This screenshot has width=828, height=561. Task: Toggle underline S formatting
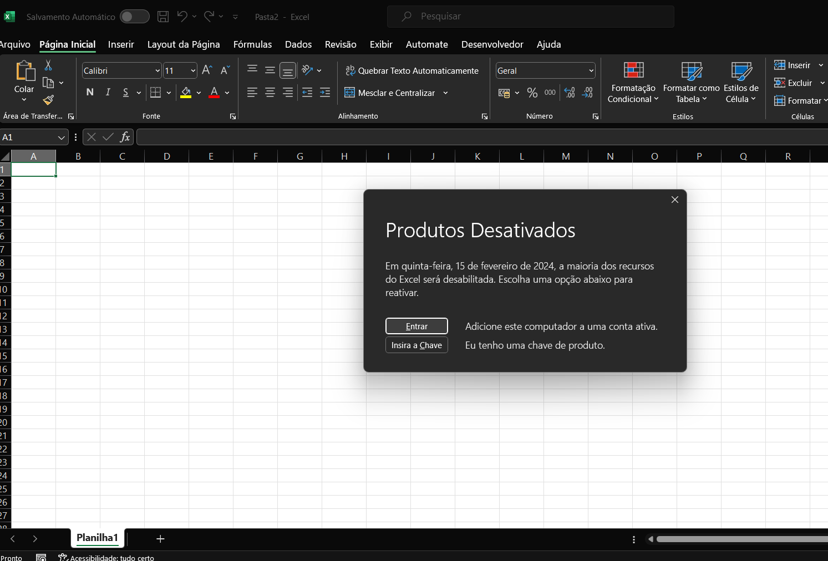point(126,93)
